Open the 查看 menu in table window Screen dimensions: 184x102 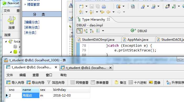(35, 75)
